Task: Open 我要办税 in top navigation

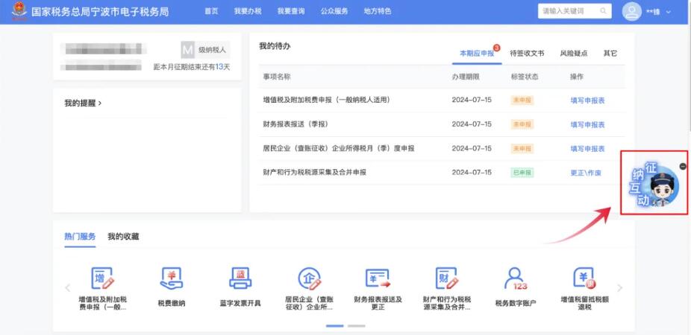Action: (247, 12)
